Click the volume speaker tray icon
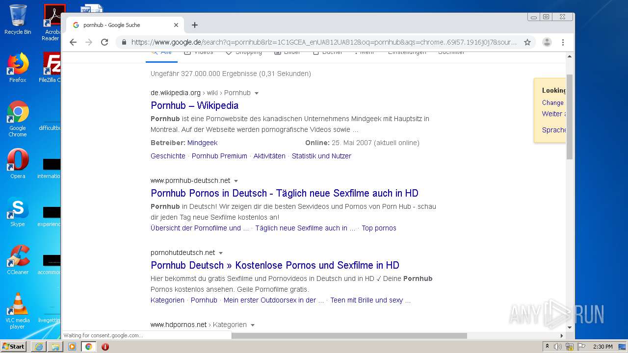628x353 pixels. 558,347
